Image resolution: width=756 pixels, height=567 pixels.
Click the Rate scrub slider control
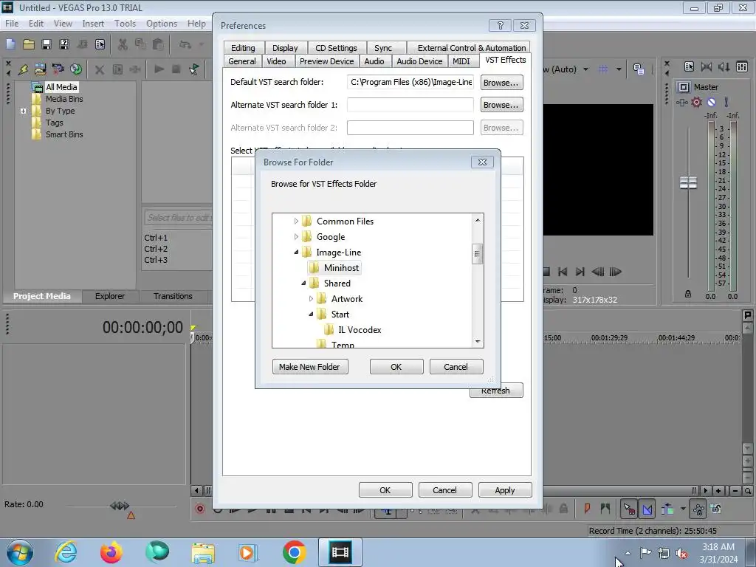pyautogui.click(x=120, y=506)
